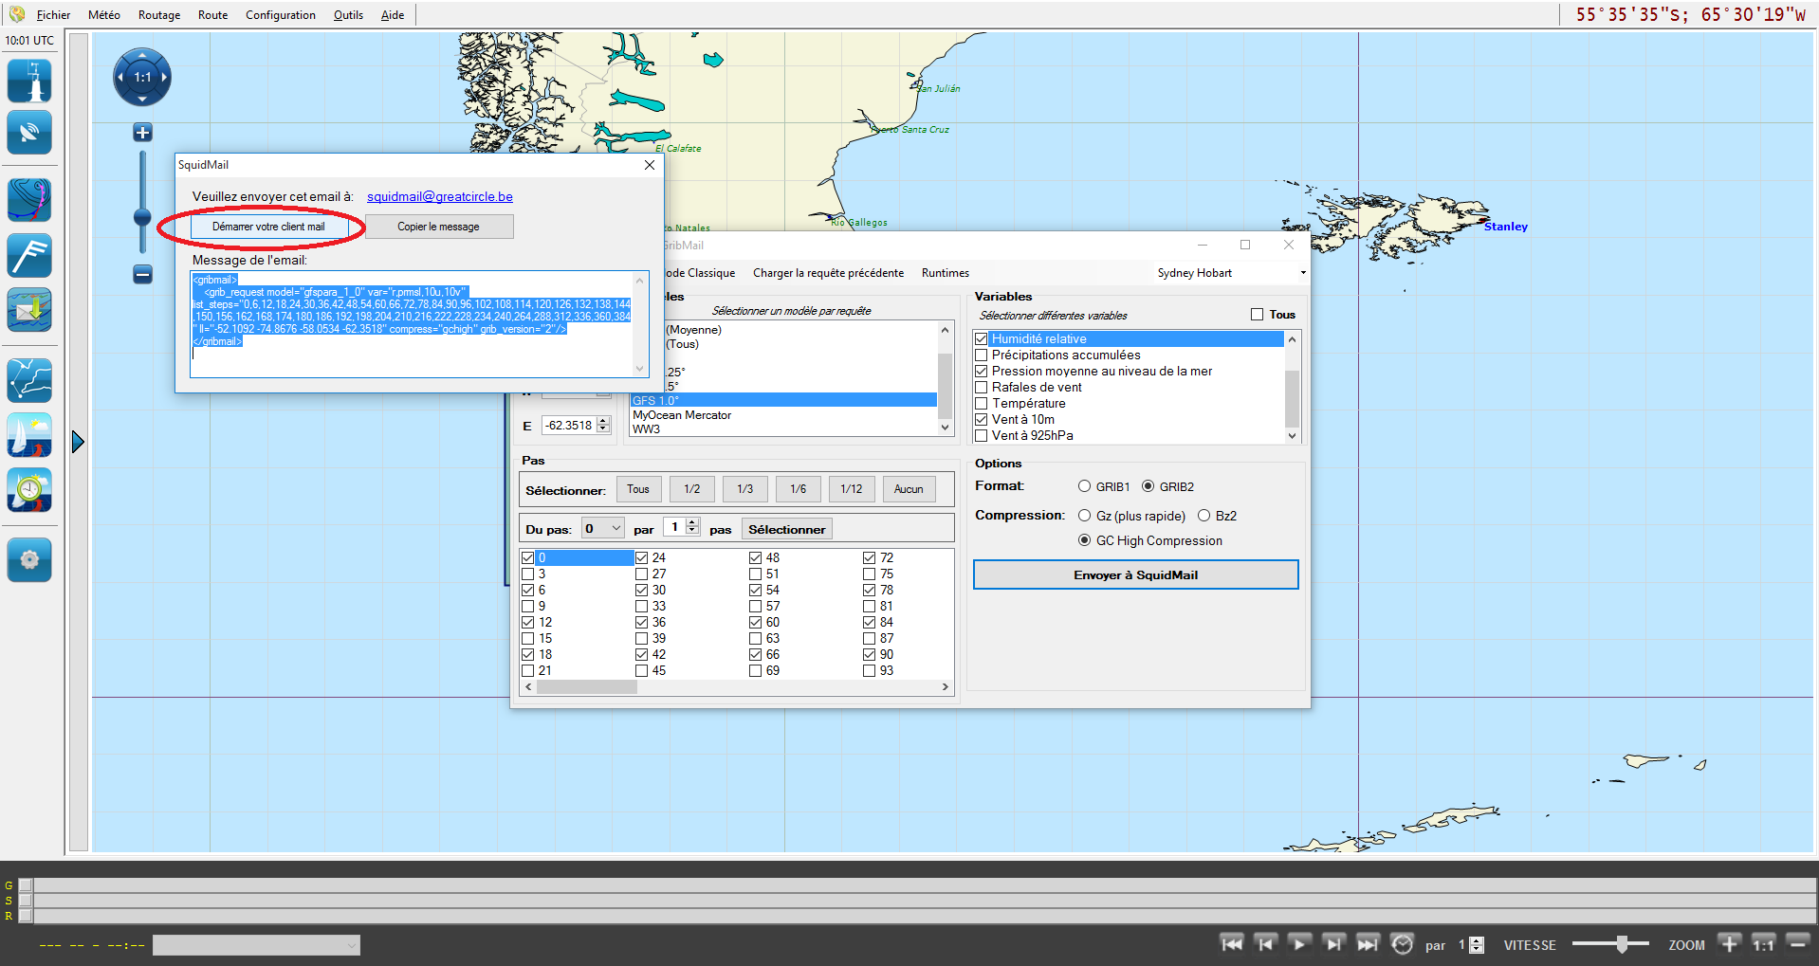
Task: Uncheck the Humidité relative variable
Action: point(982,339)
